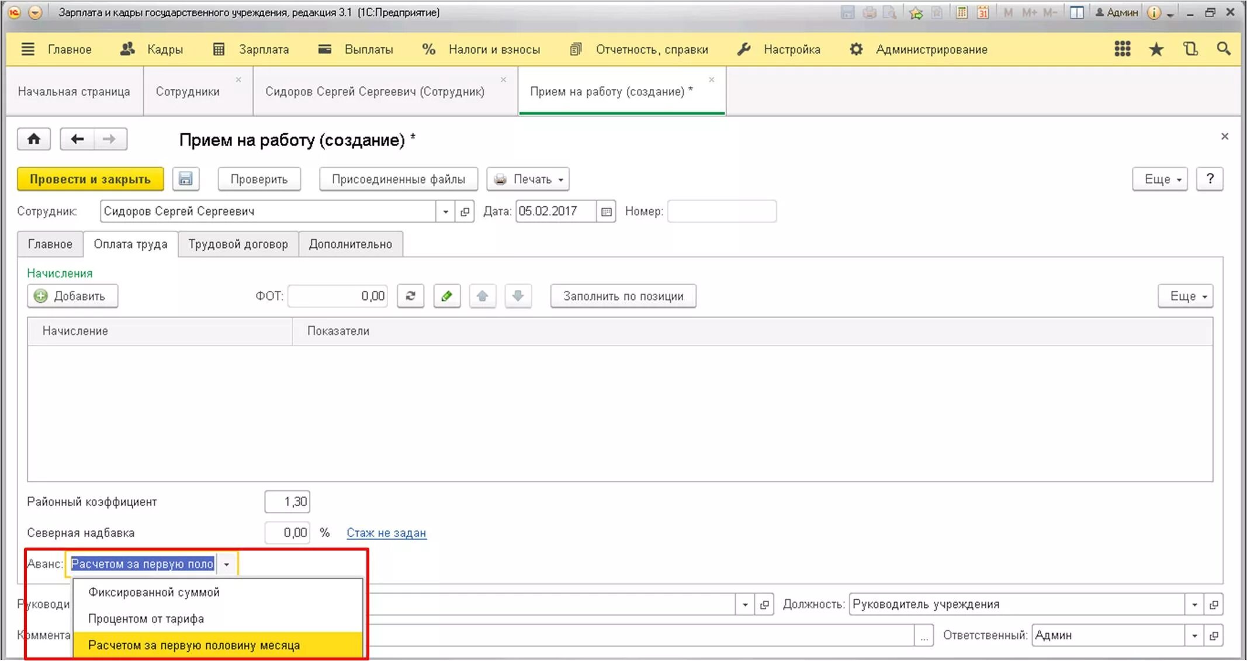Click the home icon button

click(34, 139)
